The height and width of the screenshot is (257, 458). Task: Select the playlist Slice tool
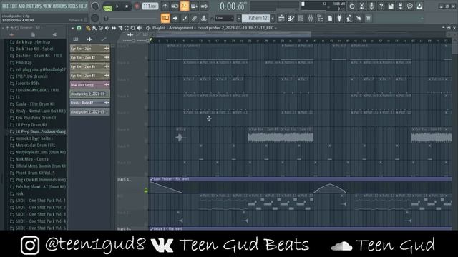(x=120, y=28)
